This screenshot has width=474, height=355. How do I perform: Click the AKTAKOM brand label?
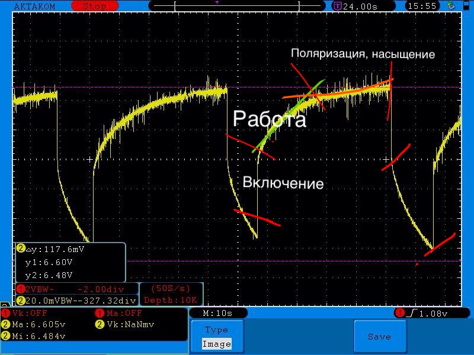(x=35, y=7)
